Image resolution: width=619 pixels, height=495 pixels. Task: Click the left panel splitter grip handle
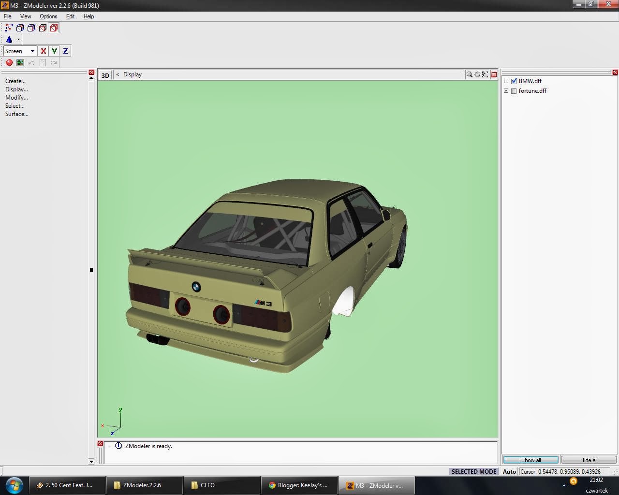point(91,270)
